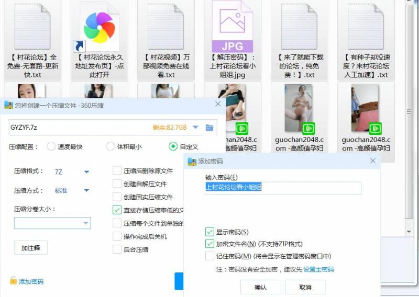
Task: Enable the 记住密码 checkbox
Action: point(210,256)
